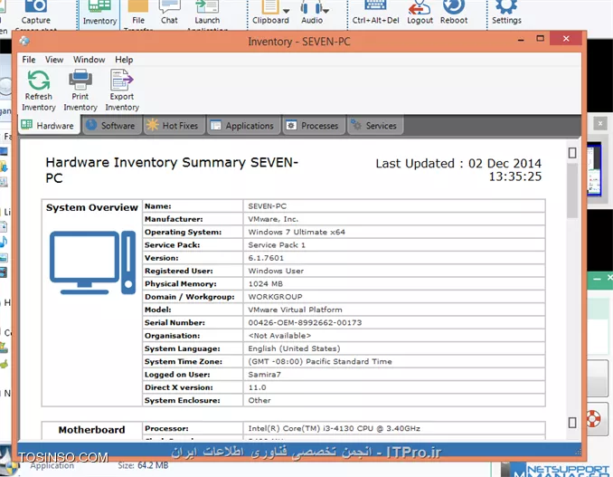The height and width of the screenshot is (477, 613).
Task: Click the Logout icon
Action: coord(420,6)
